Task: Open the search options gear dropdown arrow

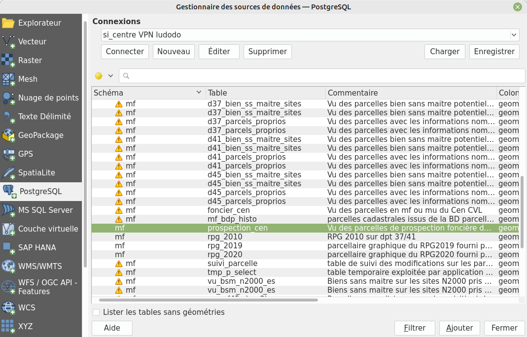Action: (x=110, y=76)
